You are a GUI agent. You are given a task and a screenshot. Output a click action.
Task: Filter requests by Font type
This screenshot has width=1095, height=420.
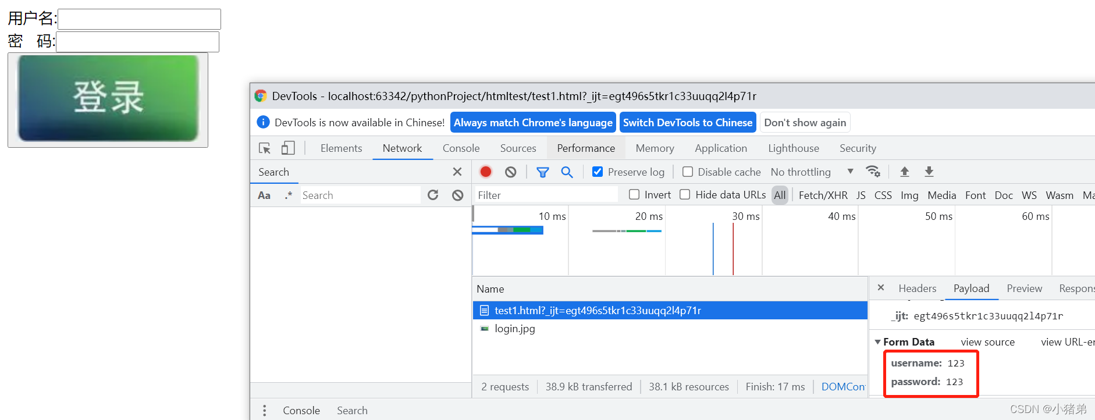(x=975, y=195)
